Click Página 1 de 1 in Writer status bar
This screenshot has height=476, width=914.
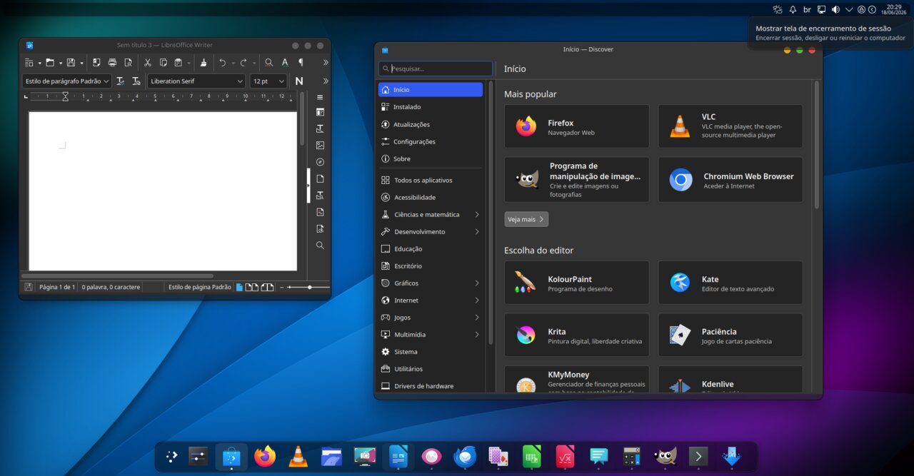[57, 287]
